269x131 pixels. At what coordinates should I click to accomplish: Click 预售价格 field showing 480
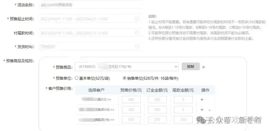[131, 100]
